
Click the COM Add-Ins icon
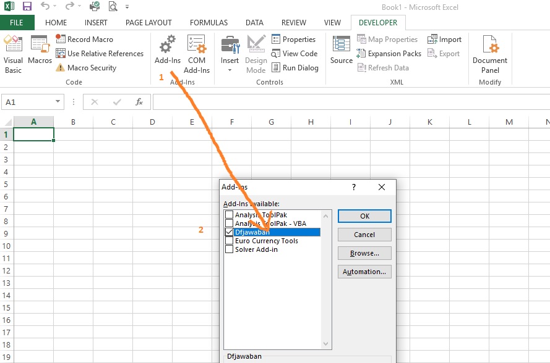click(197, 52)
